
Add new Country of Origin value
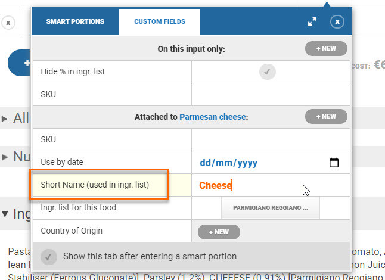pyautogui.click(x=219, y=231)
